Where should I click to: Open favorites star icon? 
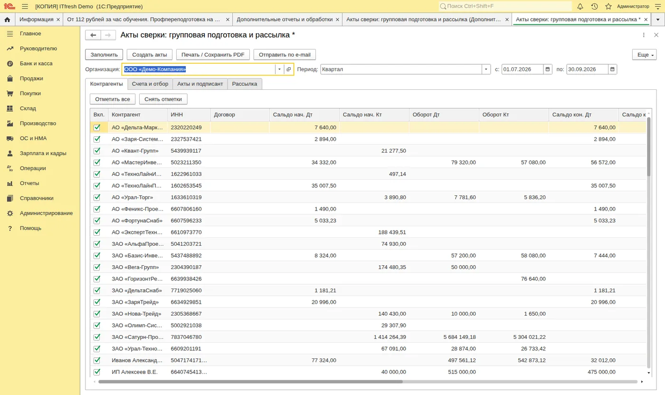(x=608, y=6)
